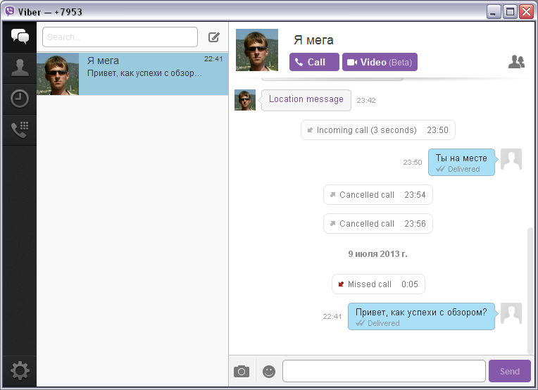Click avatar next to Привет, как успехи message
Image resolution: width=538 pixels, height=390 pixels.
[x=511, y=313]
